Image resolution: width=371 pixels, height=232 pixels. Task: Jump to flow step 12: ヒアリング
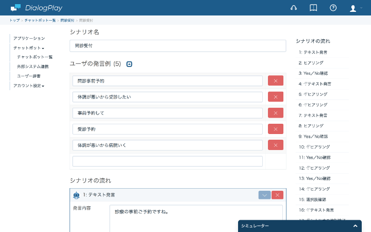pos(314,168)
